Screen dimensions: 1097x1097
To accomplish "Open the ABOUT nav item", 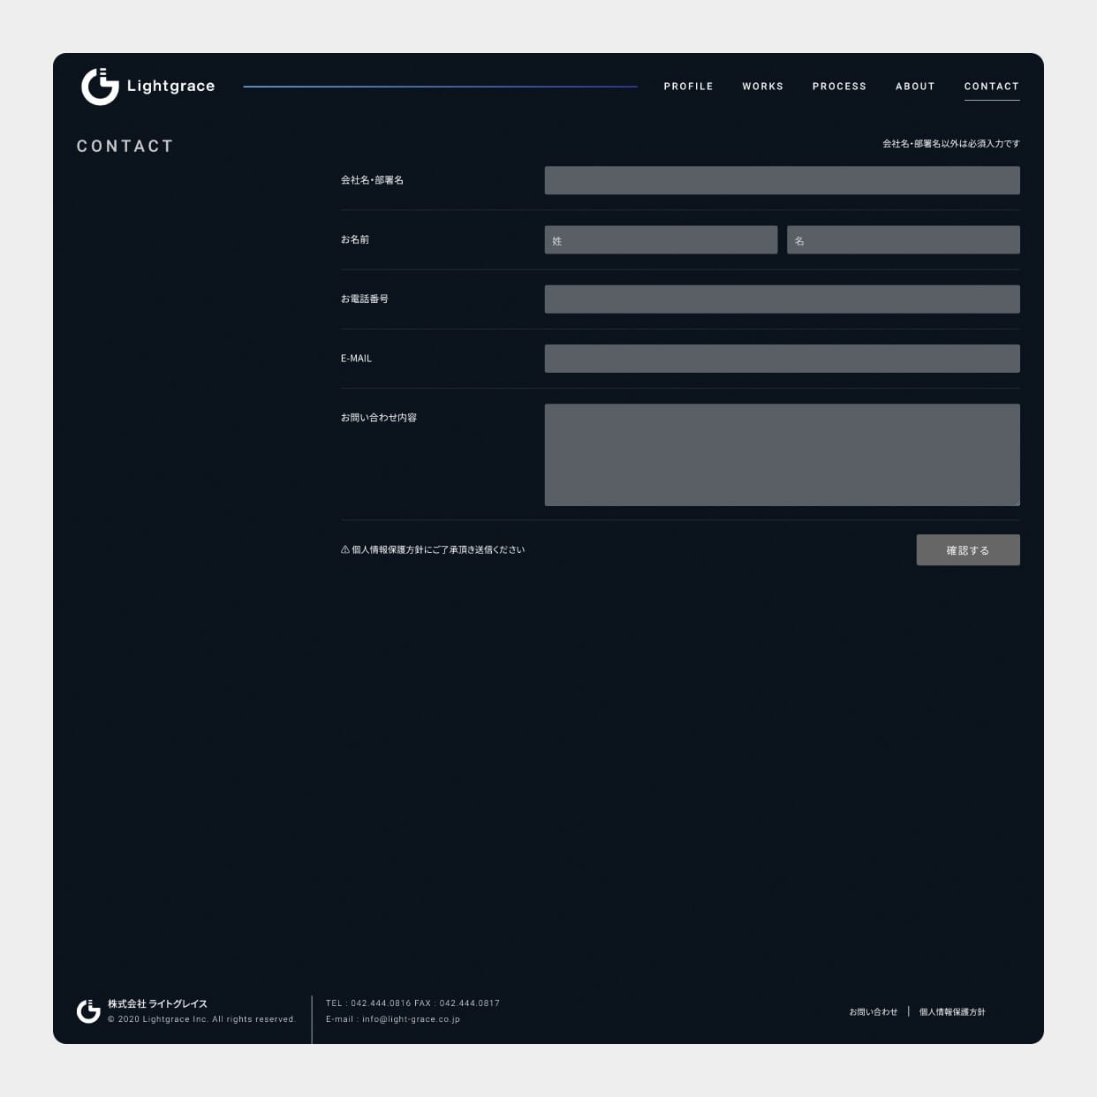I will [915, 87].
